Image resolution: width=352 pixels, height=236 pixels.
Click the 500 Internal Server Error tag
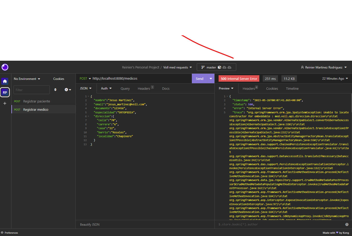click(x=239, y=79)
